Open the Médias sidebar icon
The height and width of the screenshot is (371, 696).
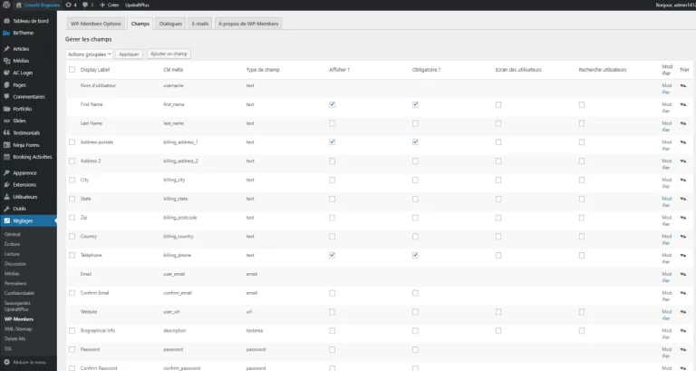point(6,61)
